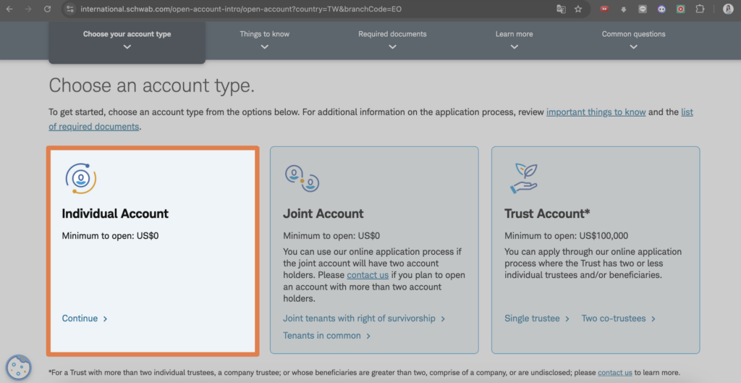The image size is (741, 383).
Task: Open cookie preferences icon at bottom left
Action: pyautogui.click(x=18, y=368)
